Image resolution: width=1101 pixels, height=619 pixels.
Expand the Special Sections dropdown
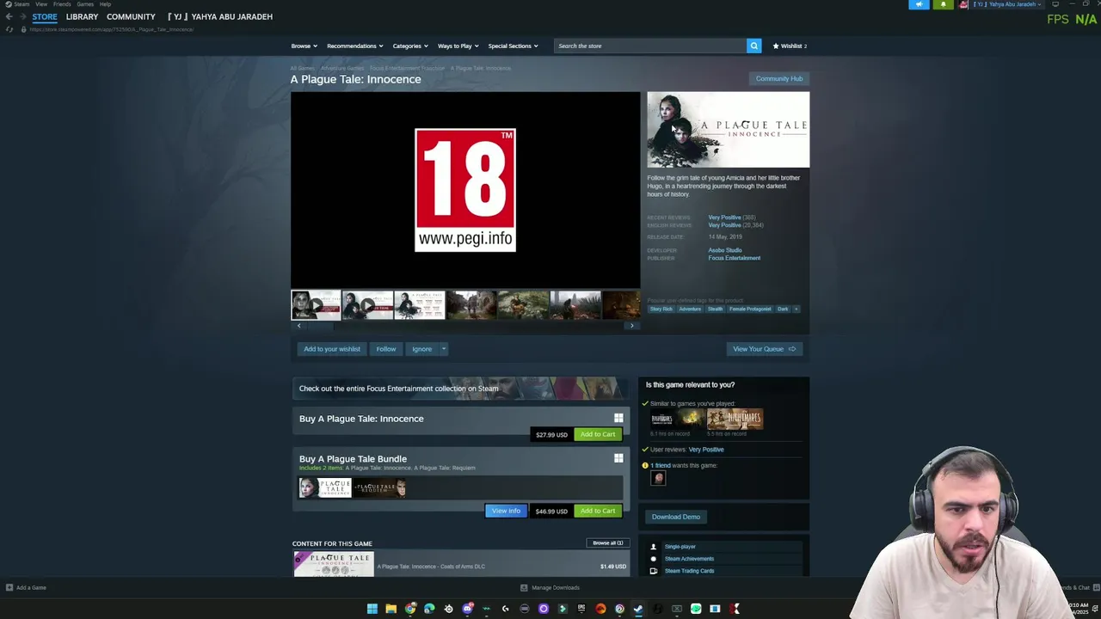pos(513,46)
